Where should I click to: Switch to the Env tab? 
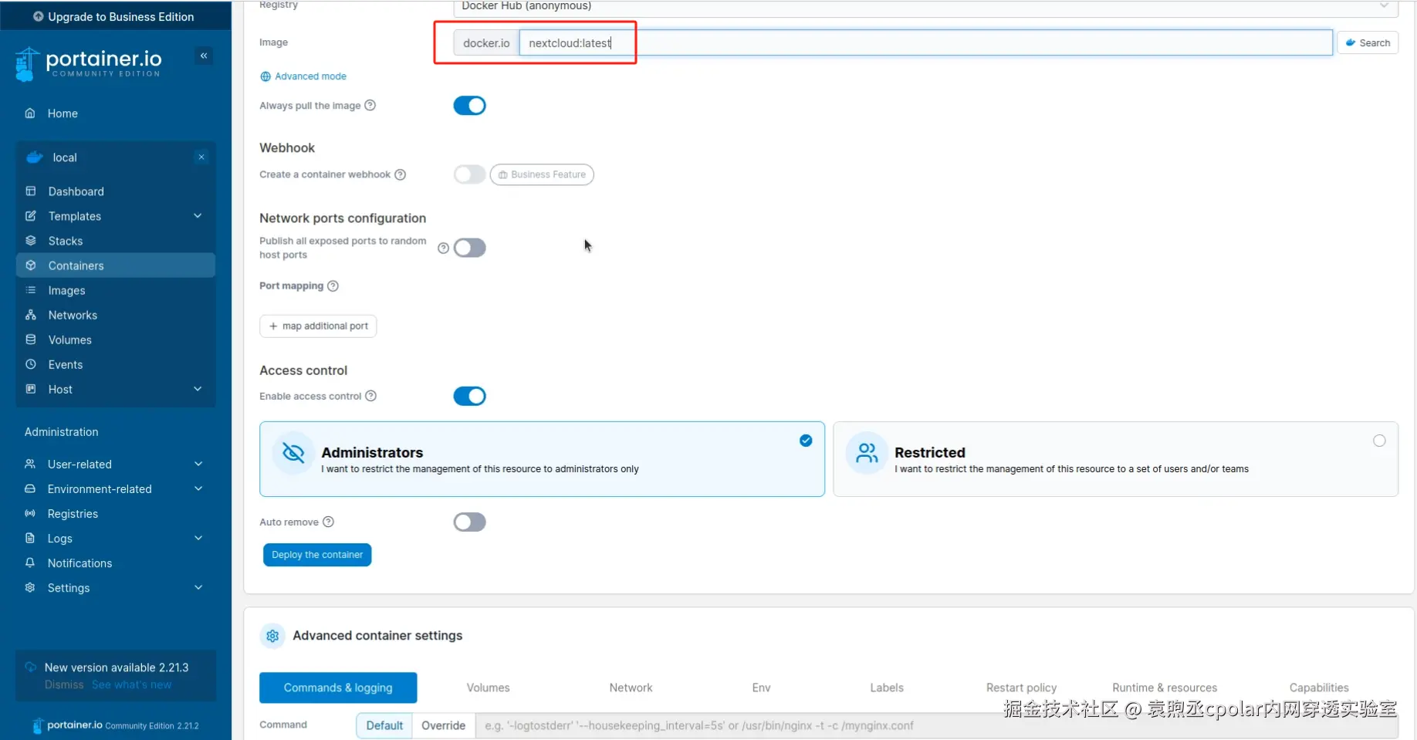point(761,688)
